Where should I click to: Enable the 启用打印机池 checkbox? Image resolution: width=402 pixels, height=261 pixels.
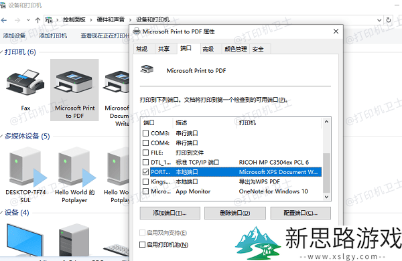[x=142, y=245]
